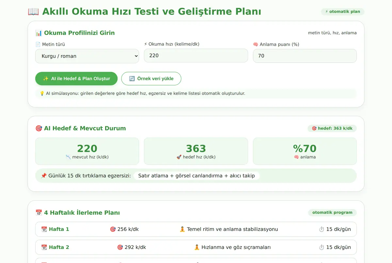Click Temel ritim ve anlama stabilizasyonu text
The image size is (392, 263).
[232, 229]
